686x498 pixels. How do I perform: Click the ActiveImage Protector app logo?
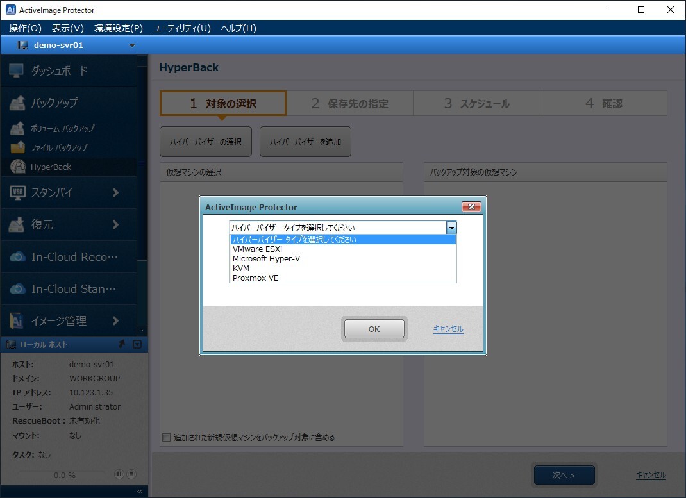[10, 10]
